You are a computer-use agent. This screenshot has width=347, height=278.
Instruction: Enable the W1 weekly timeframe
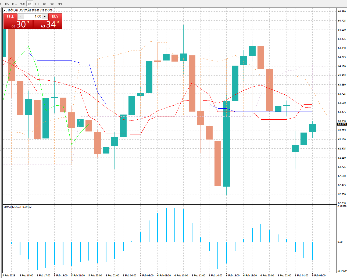(52, 4)
